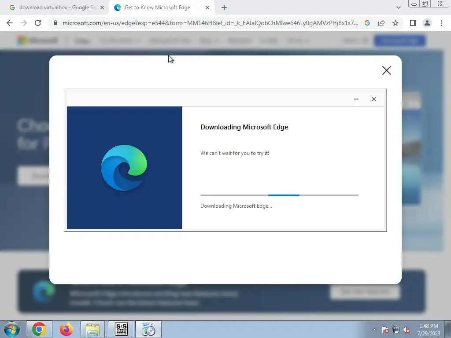
Task: Open the clock showing 1:48 PM
Action: (429, 330)
